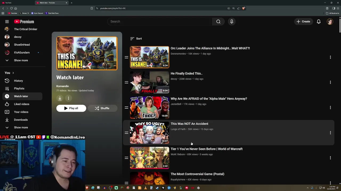Screen dimensions: 341x191
Task: Click Home / X bookmark
Action: [x=24, y=13]
